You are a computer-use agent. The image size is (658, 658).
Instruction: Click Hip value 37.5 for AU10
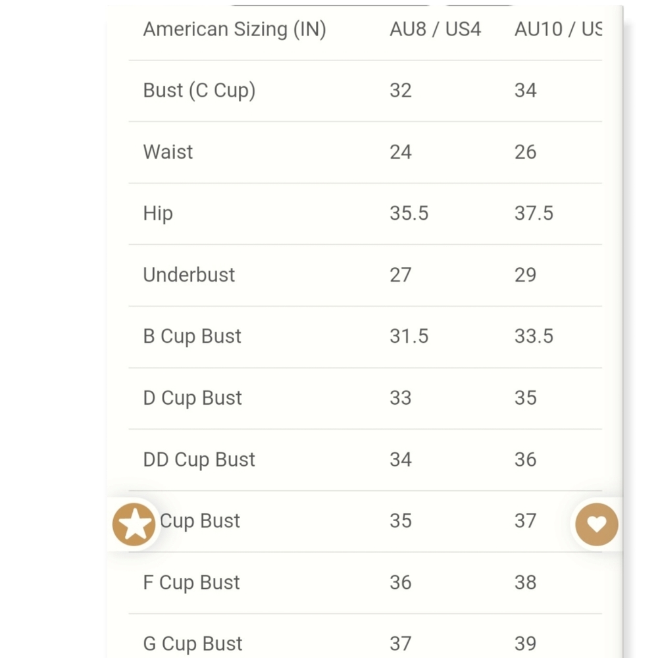pyautogui.click(x=534, y=214)
